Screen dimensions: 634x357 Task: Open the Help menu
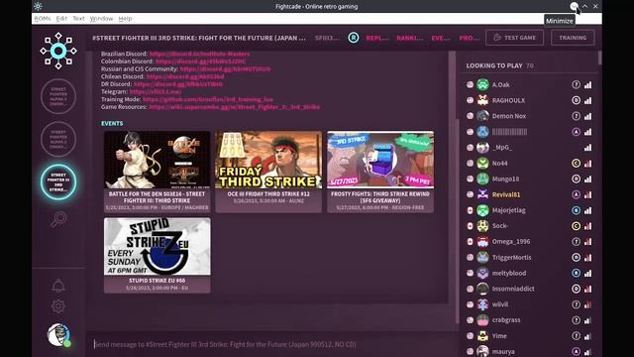point(125,19)
